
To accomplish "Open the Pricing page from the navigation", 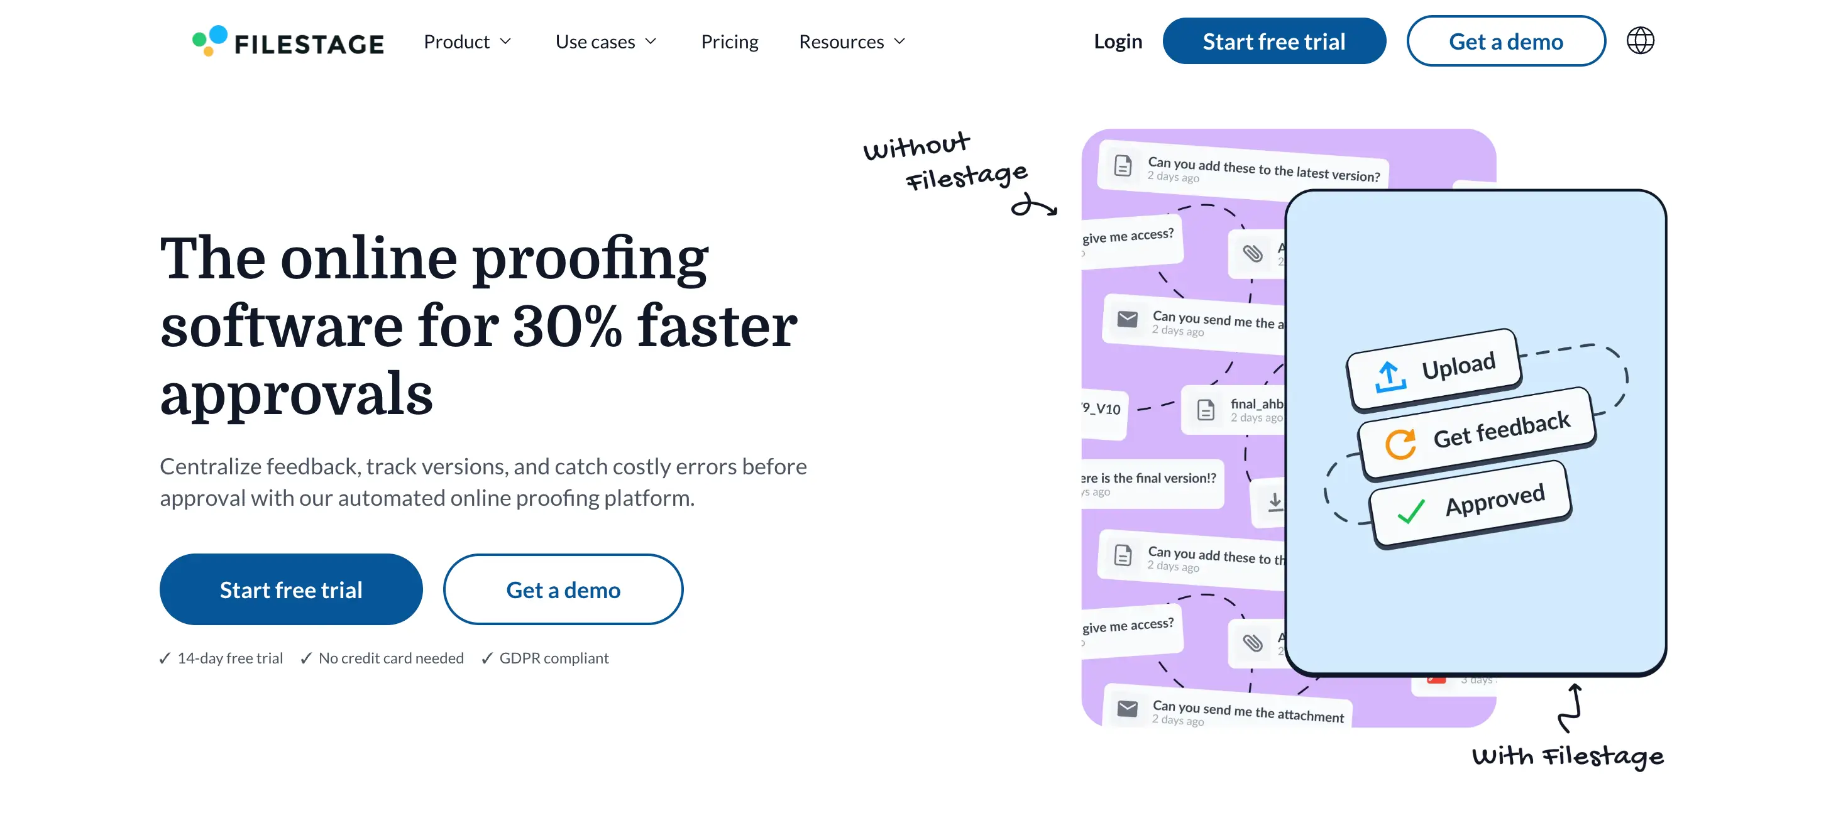I will click(x=729, y=41).
